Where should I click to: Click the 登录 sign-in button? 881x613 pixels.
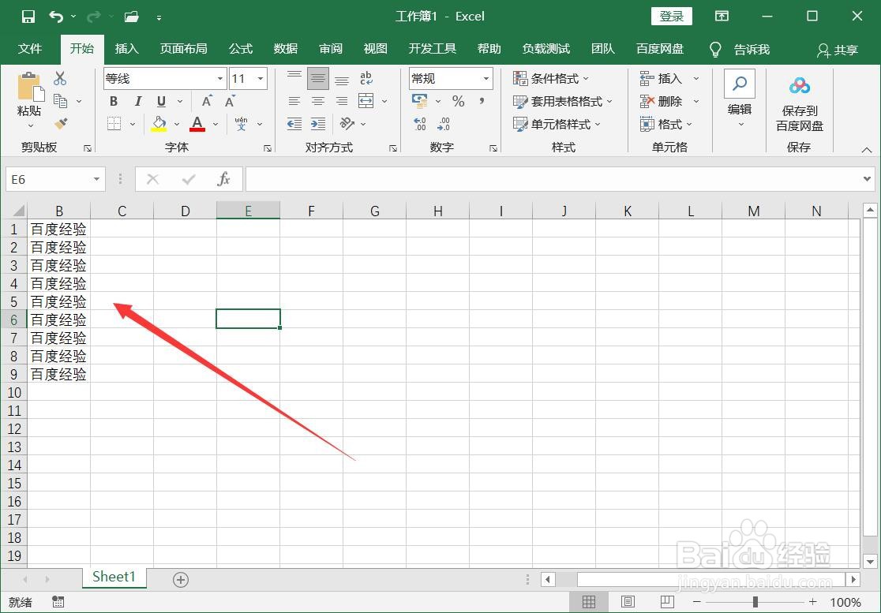tap(672, 17)
